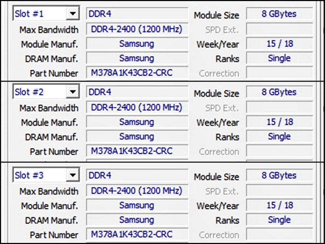Click DRAM Manuf. Samsung value in Slot #1 panel
Viewport: 325px width, 244px height.
click(x=137, y=58)
